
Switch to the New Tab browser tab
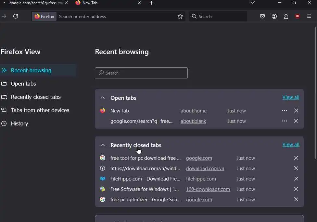pos(104,3)
